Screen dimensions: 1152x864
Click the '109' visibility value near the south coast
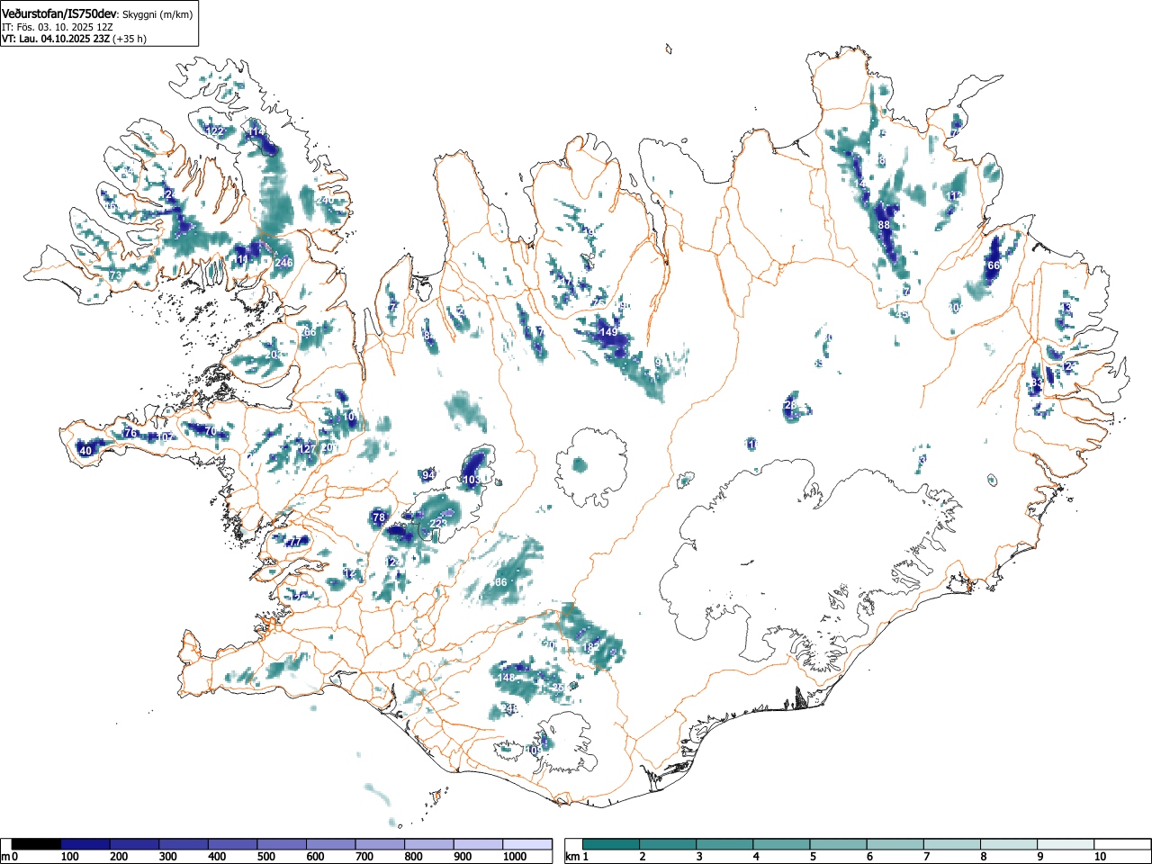(x=535, y=751)
